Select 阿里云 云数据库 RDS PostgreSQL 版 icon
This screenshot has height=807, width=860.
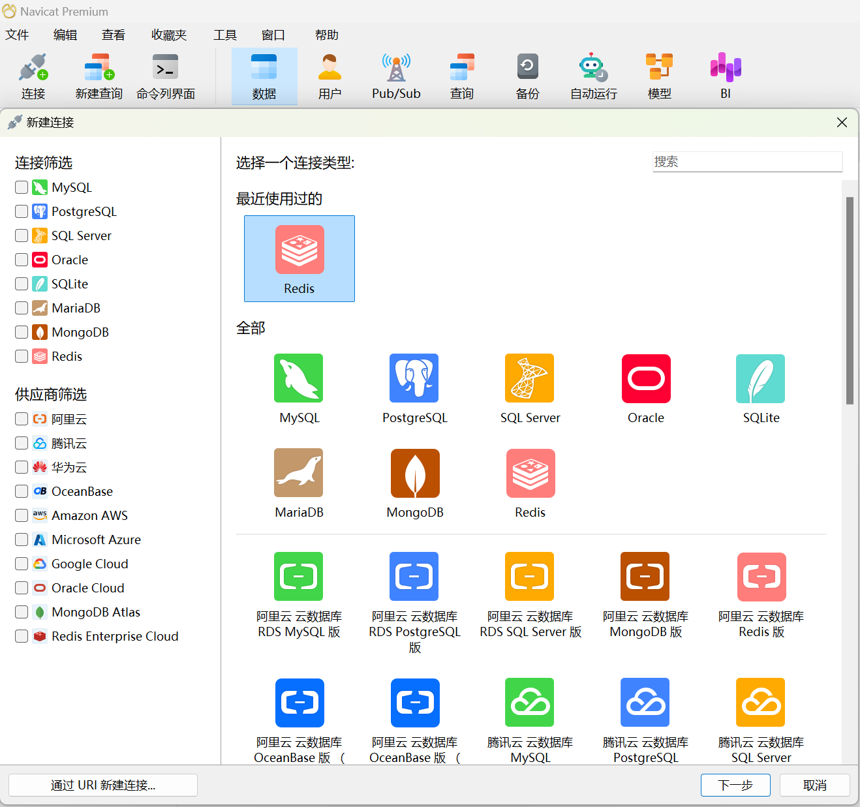414,576
